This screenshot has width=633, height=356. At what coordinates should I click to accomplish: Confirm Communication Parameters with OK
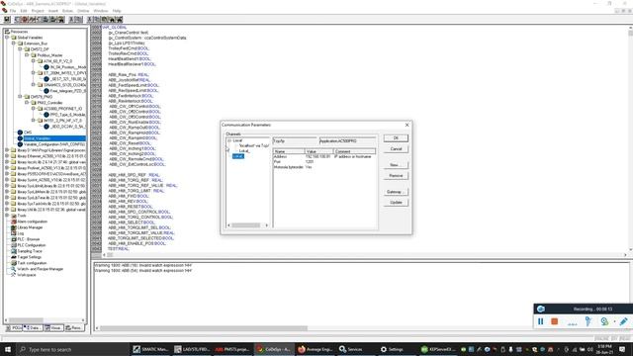click(x=396, y=138)
